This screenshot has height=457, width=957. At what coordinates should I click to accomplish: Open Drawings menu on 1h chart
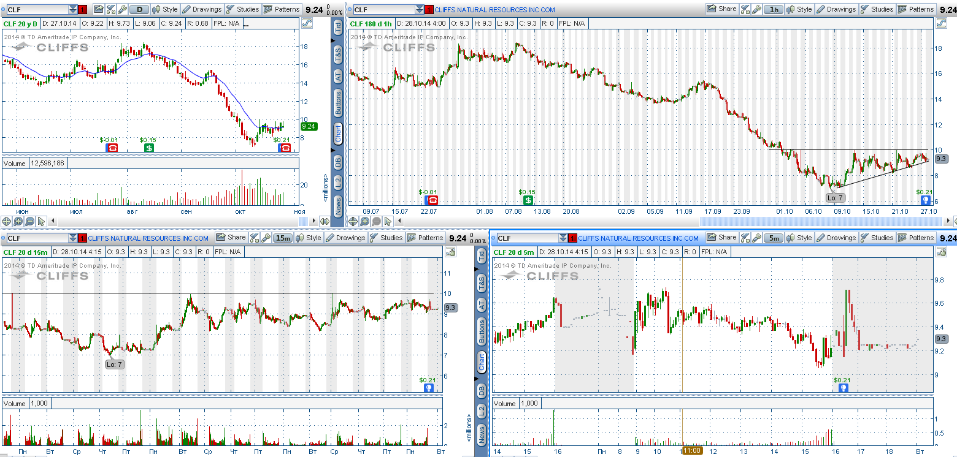point(836,9)
